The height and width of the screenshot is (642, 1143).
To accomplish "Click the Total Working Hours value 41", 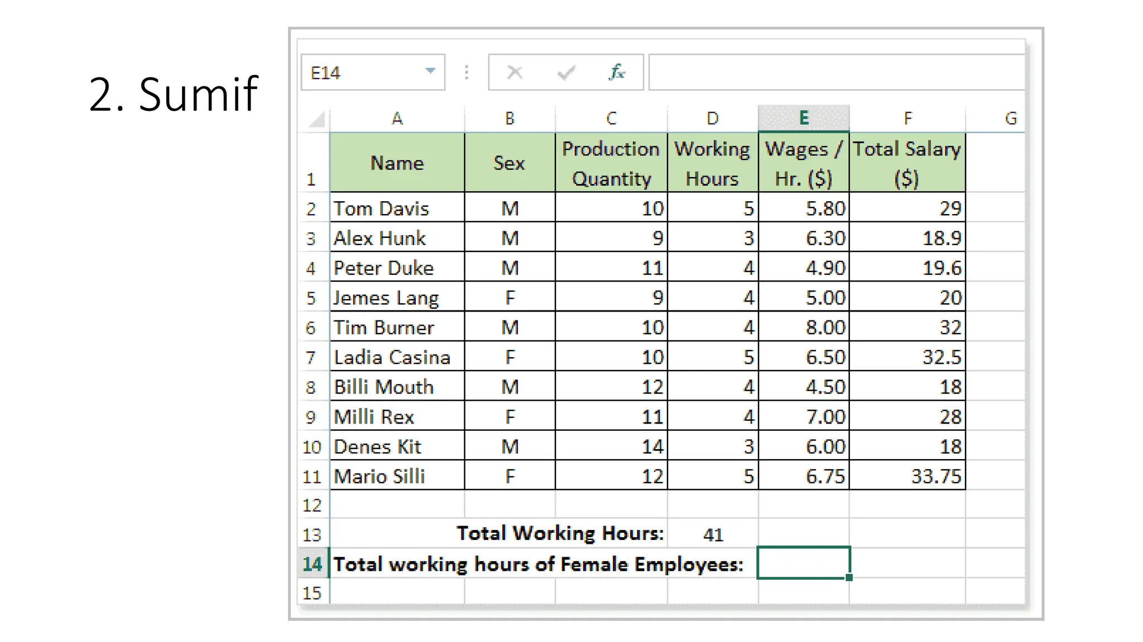I will 713,535.
